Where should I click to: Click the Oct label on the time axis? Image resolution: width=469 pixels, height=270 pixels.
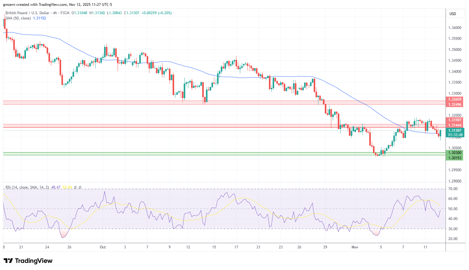coord(103,247)
